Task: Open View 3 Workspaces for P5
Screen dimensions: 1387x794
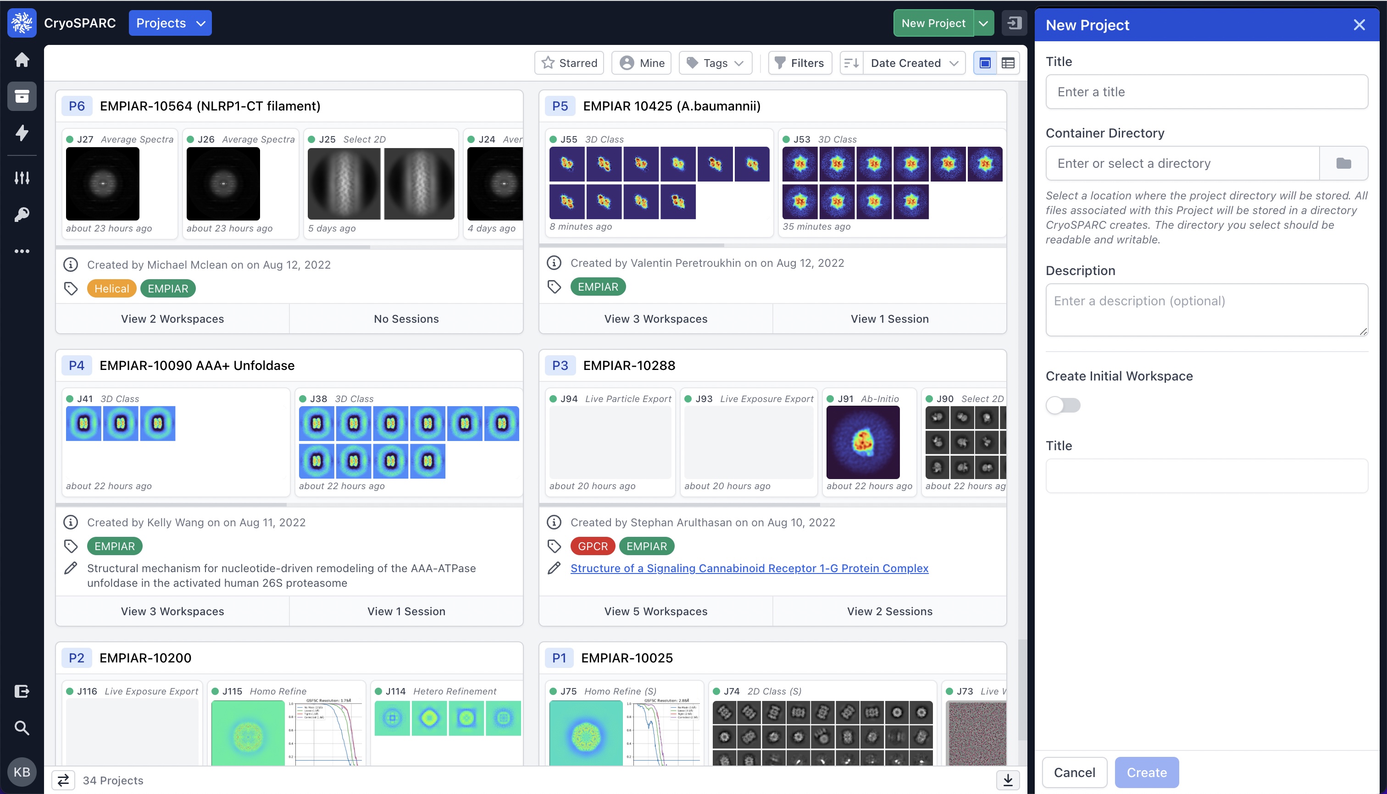Action: pyautogui.click(x=655, y=319)
